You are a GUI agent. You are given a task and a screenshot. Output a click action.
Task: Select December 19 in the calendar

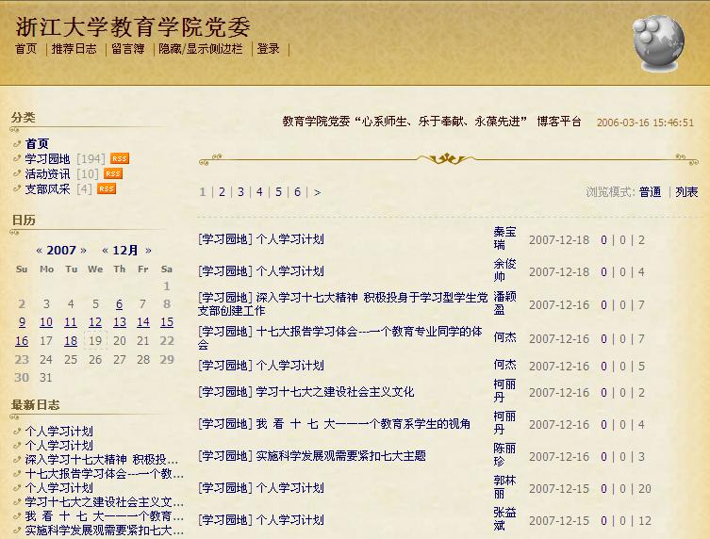point(95,340)
